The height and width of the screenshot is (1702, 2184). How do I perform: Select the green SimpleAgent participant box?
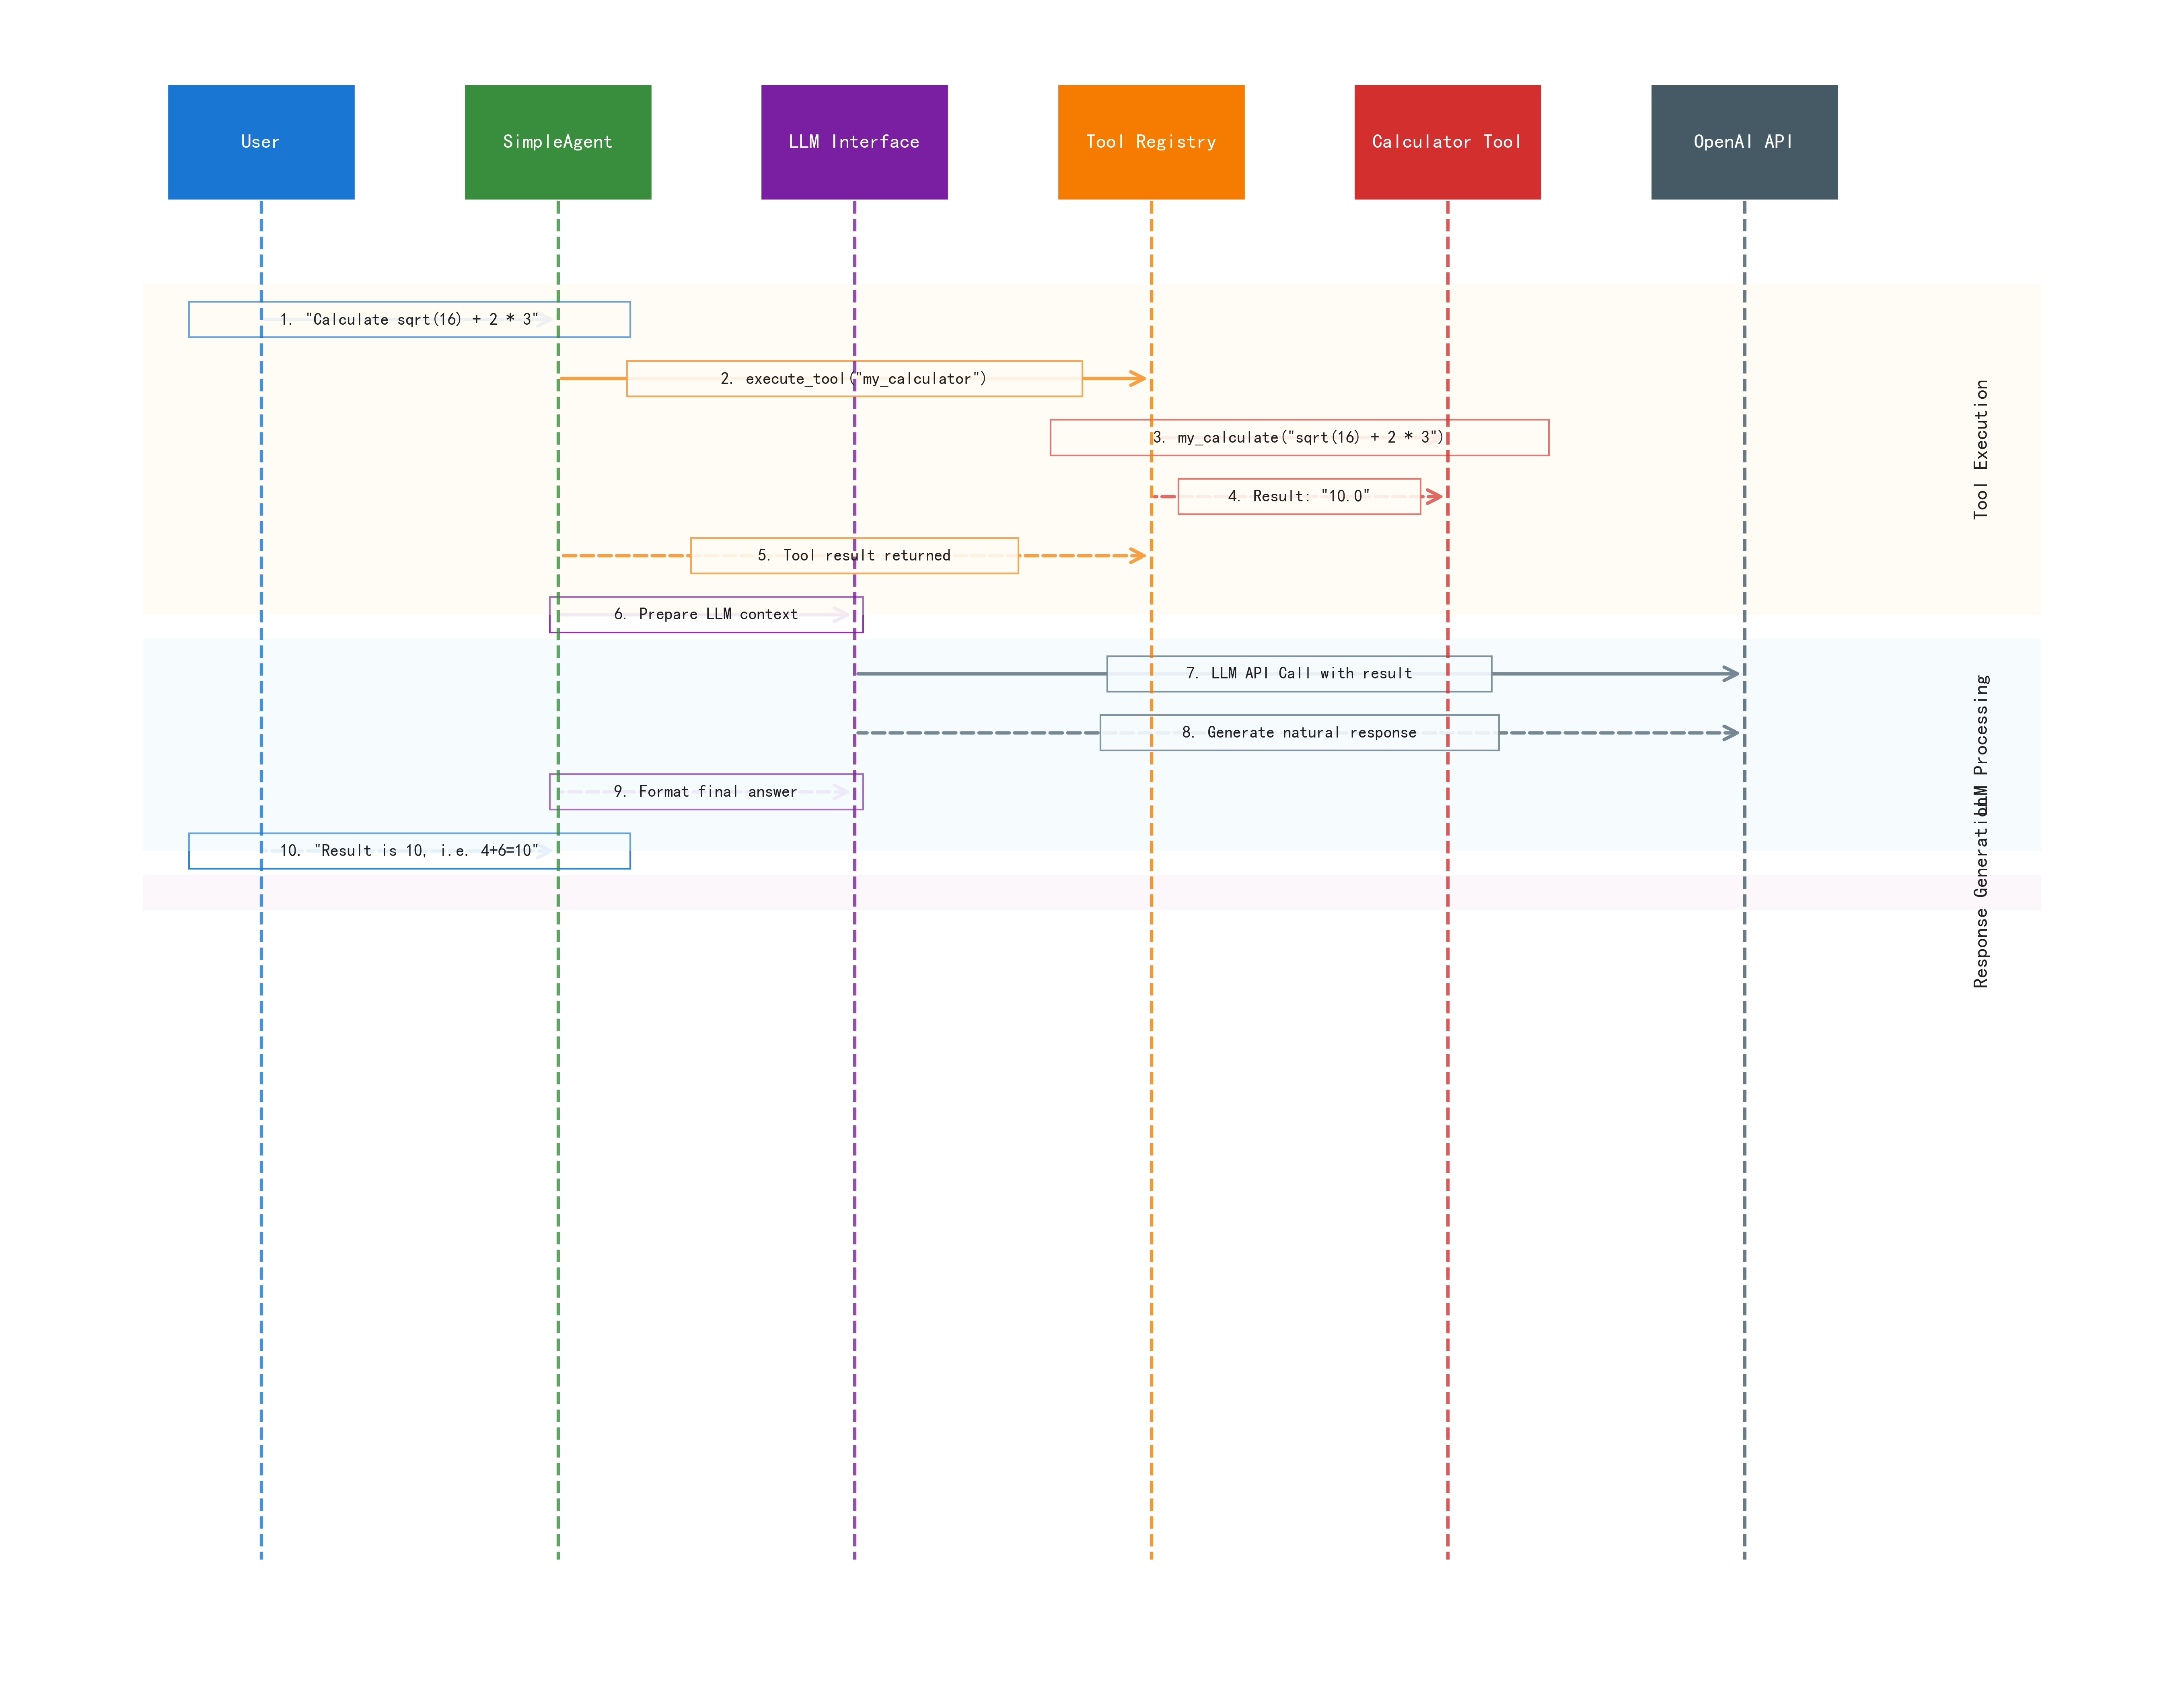tap(557, 142)
